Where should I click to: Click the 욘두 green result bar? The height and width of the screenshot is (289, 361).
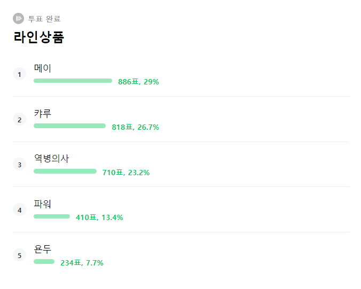44,262
